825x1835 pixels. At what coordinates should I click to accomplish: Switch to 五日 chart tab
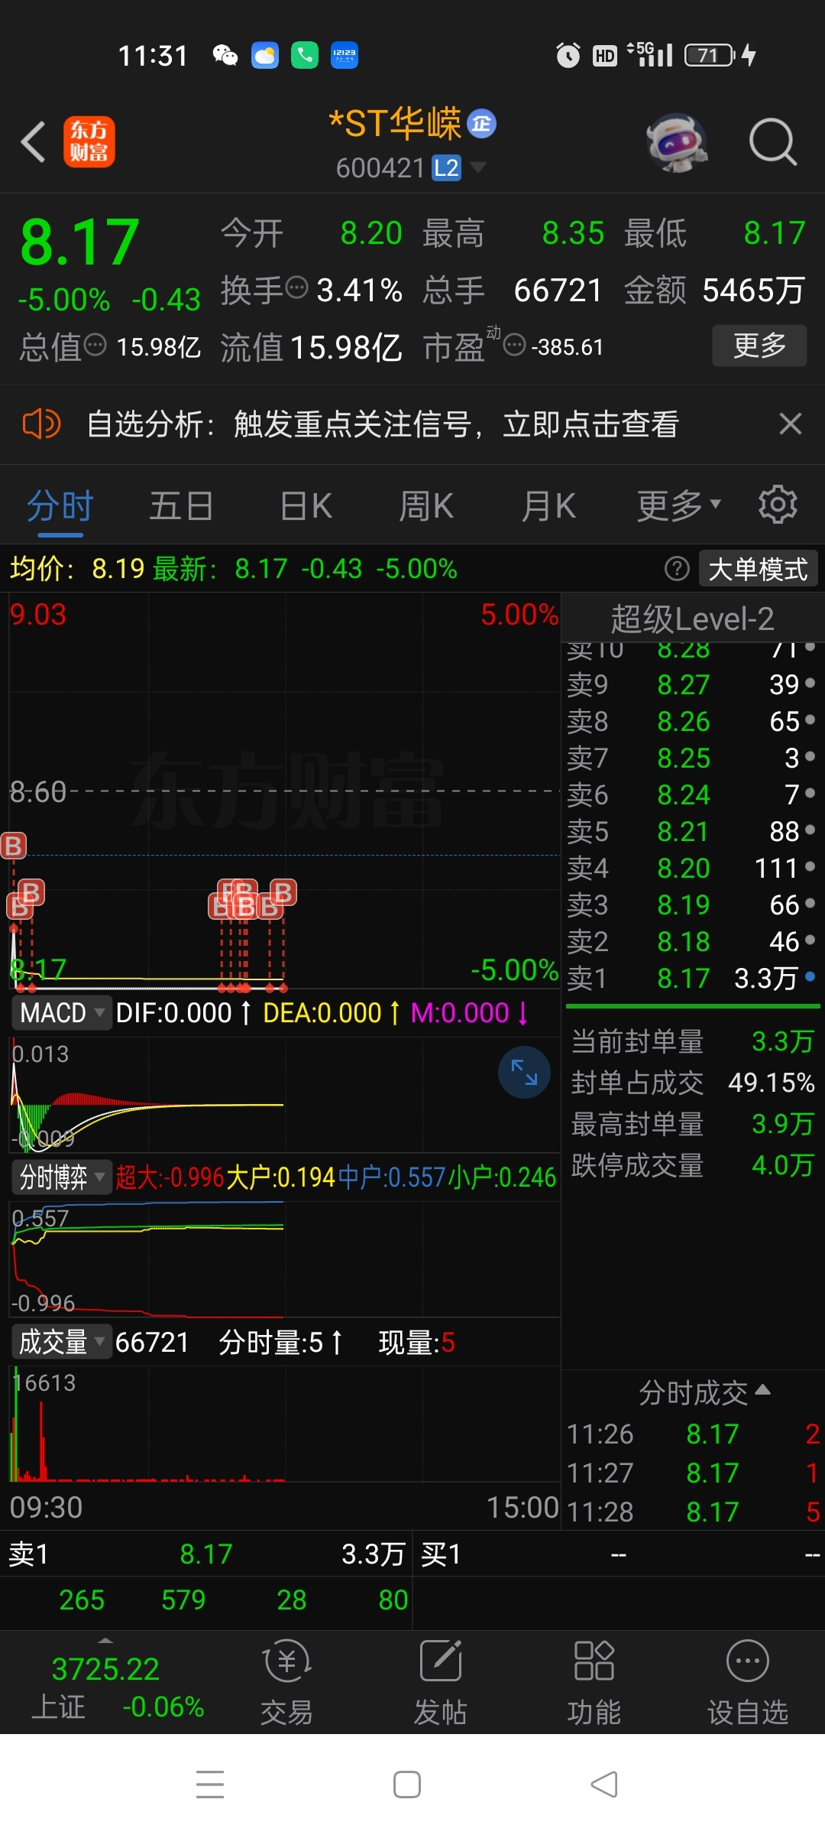[181, 506]
